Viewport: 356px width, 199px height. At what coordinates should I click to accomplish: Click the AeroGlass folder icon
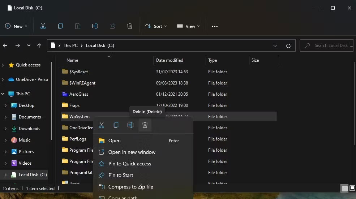[65, 94]
